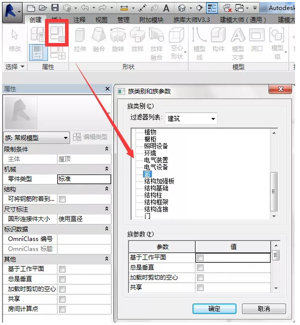Select the Measure tool icon
The height and width of the screenshot is (325, 300).
pos(124,8)
